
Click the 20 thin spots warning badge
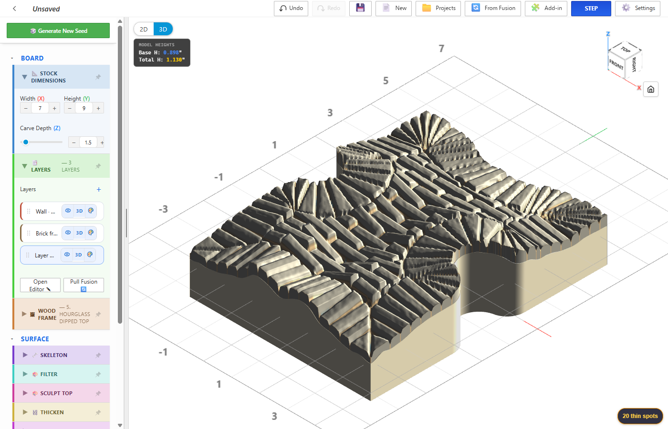[640, 416]
